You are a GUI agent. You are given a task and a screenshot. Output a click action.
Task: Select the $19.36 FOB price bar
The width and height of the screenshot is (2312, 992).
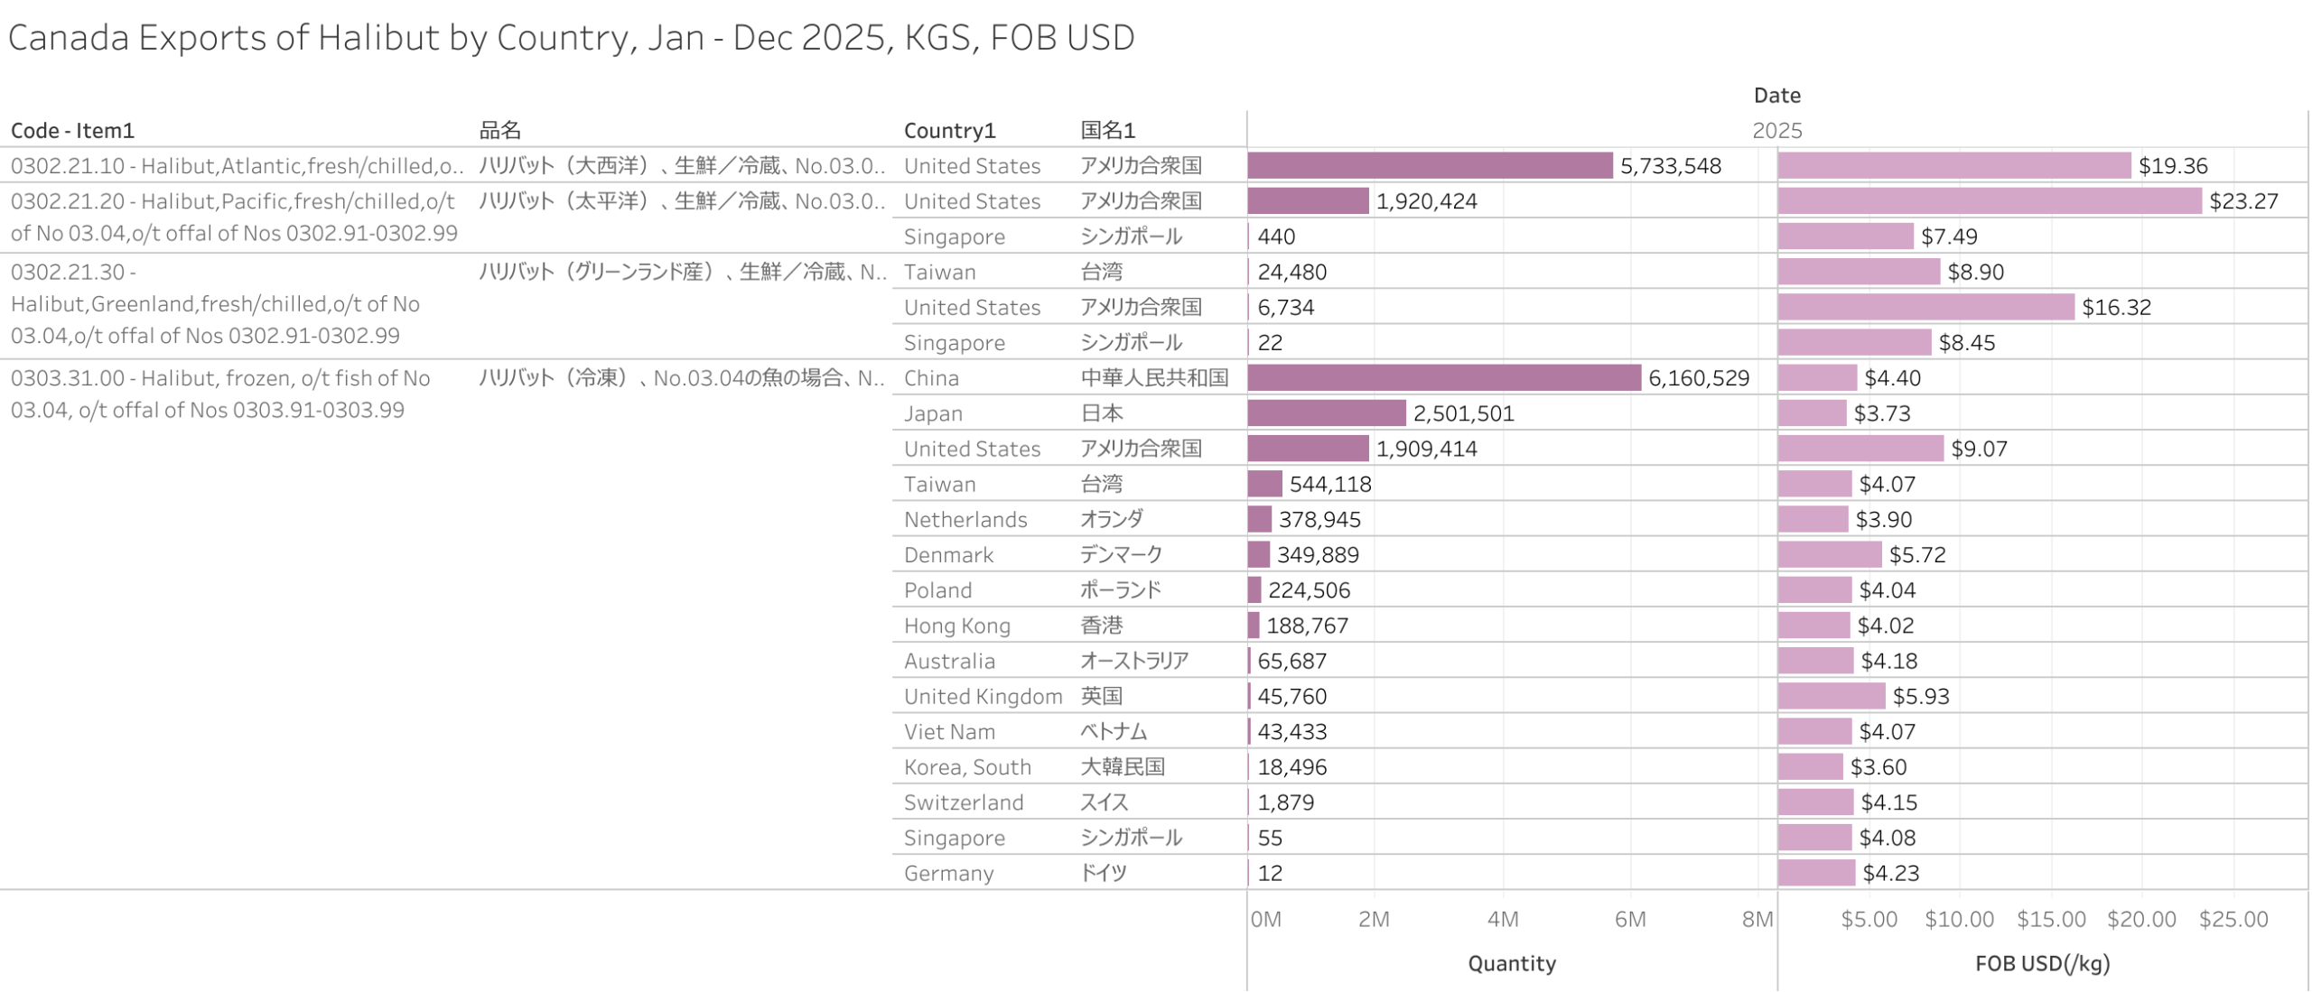1953,165
